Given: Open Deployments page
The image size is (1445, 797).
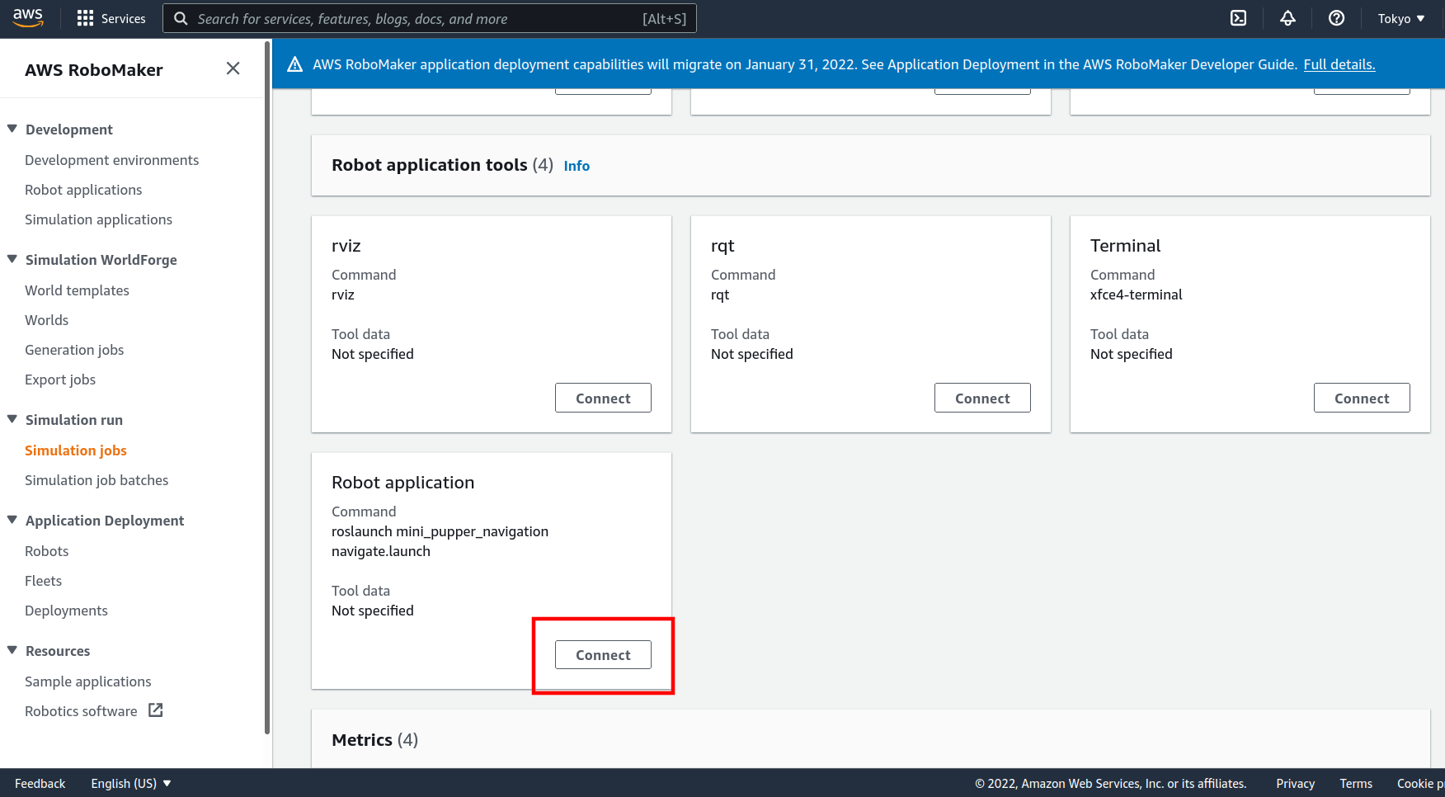Looking at the screenshot, I should click(x=66, y=611).
